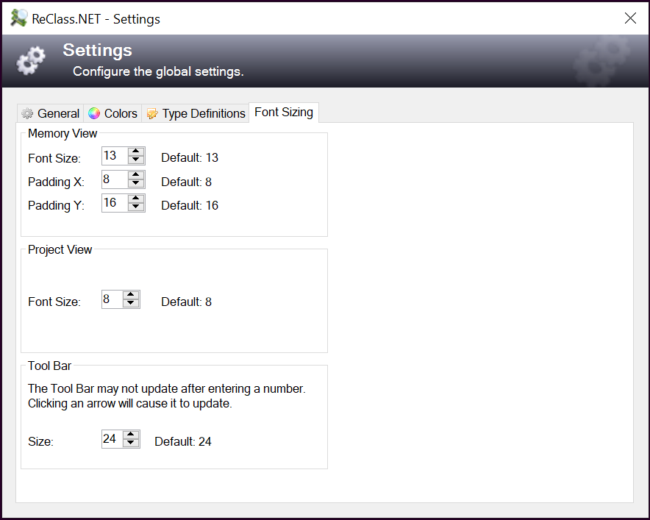Decrease Padding Y using down arrow

click(136, 207)
